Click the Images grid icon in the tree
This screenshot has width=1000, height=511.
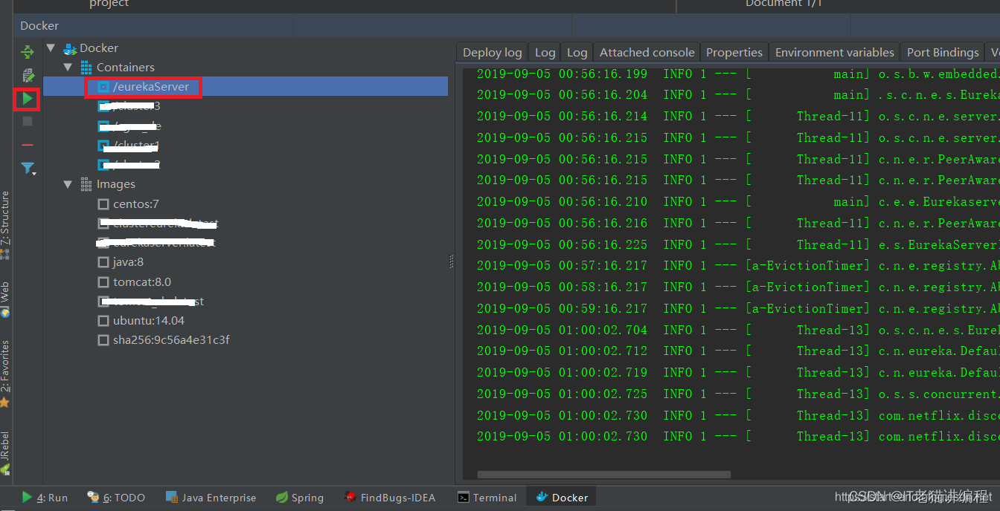(x=86, y=183)
